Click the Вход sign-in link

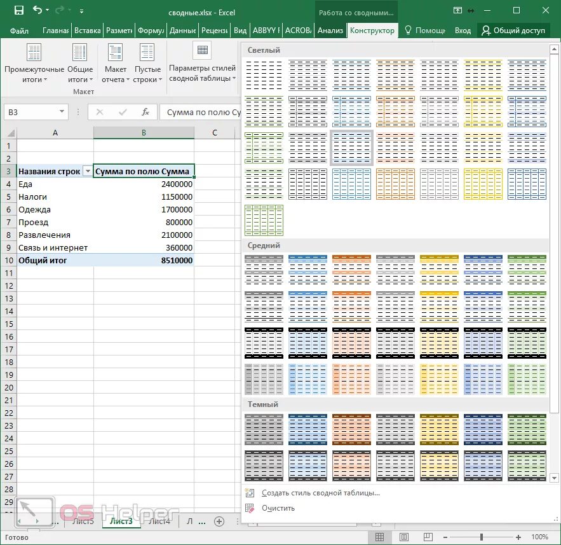tap(463, 31)
